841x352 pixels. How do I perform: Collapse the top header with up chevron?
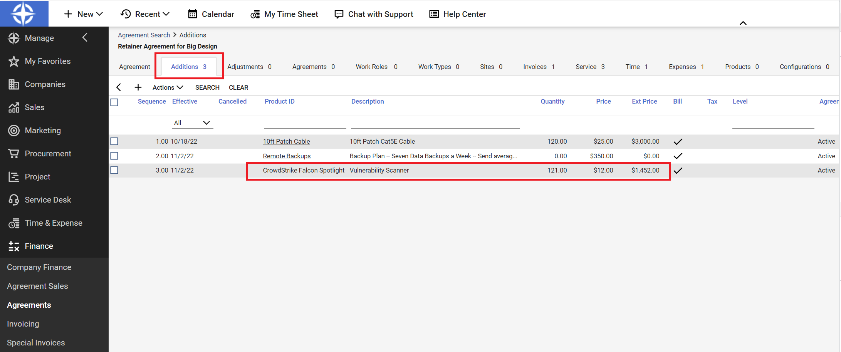pos(743,23)
